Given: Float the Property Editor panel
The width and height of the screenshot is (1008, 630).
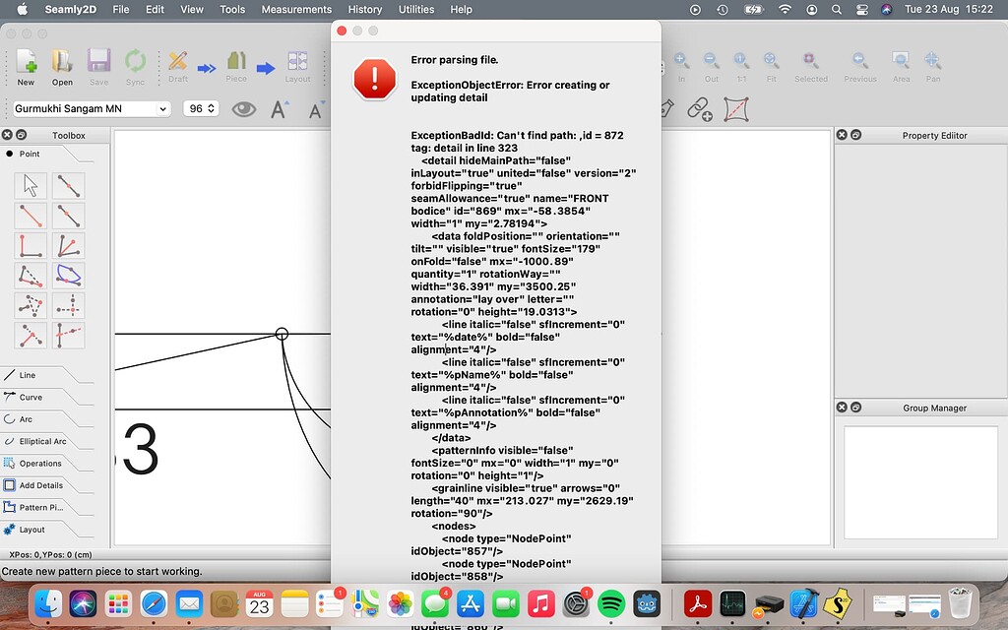Looking at the screenshot, I should coord(855,135).
